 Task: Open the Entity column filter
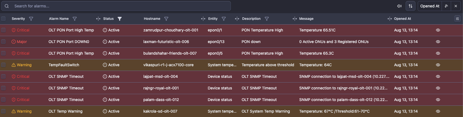pos(223,19)
